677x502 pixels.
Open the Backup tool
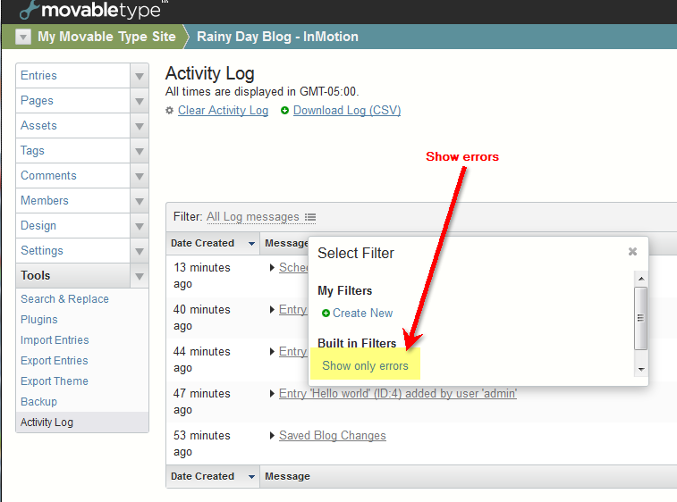pyautogui.click(x=38, y=402)
